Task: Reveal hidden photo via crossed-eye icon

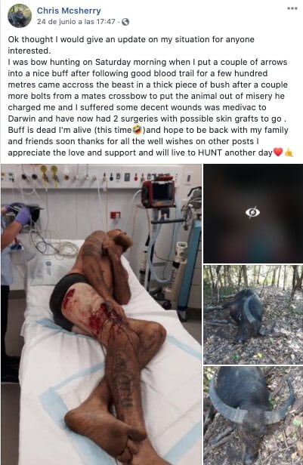Action: click(x=252, y=213)
